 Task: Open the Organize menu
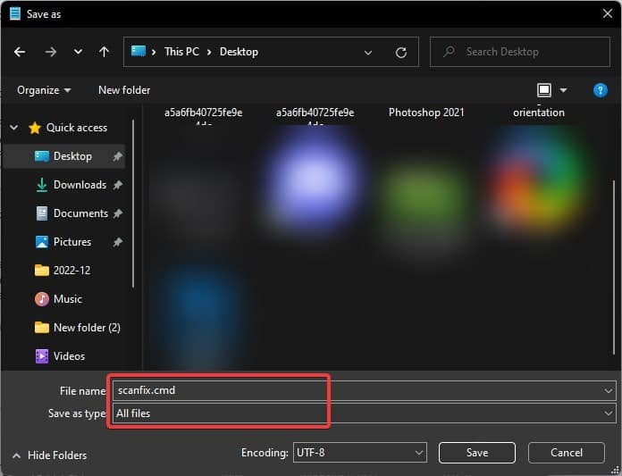coord(44,90)
